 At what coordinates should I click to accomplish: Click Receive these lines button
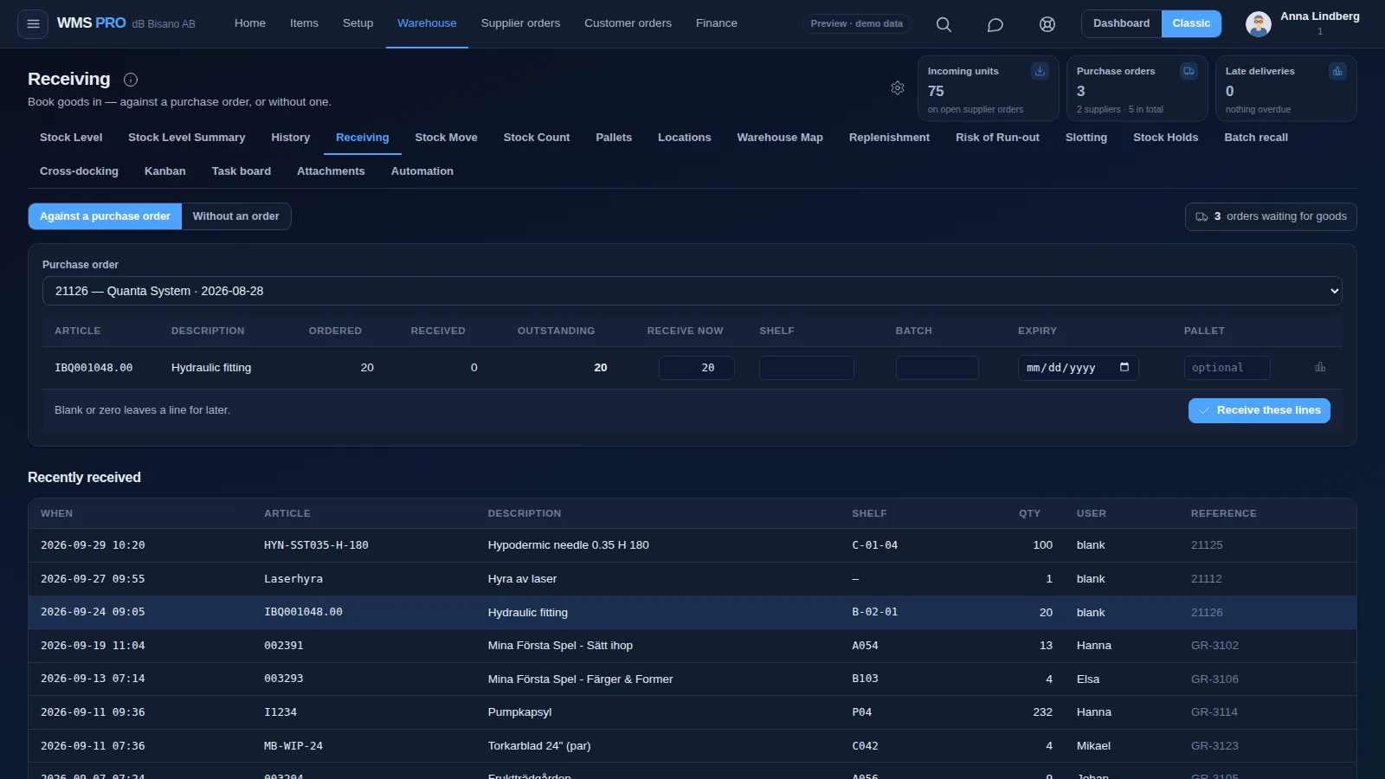click(1259, 410)
